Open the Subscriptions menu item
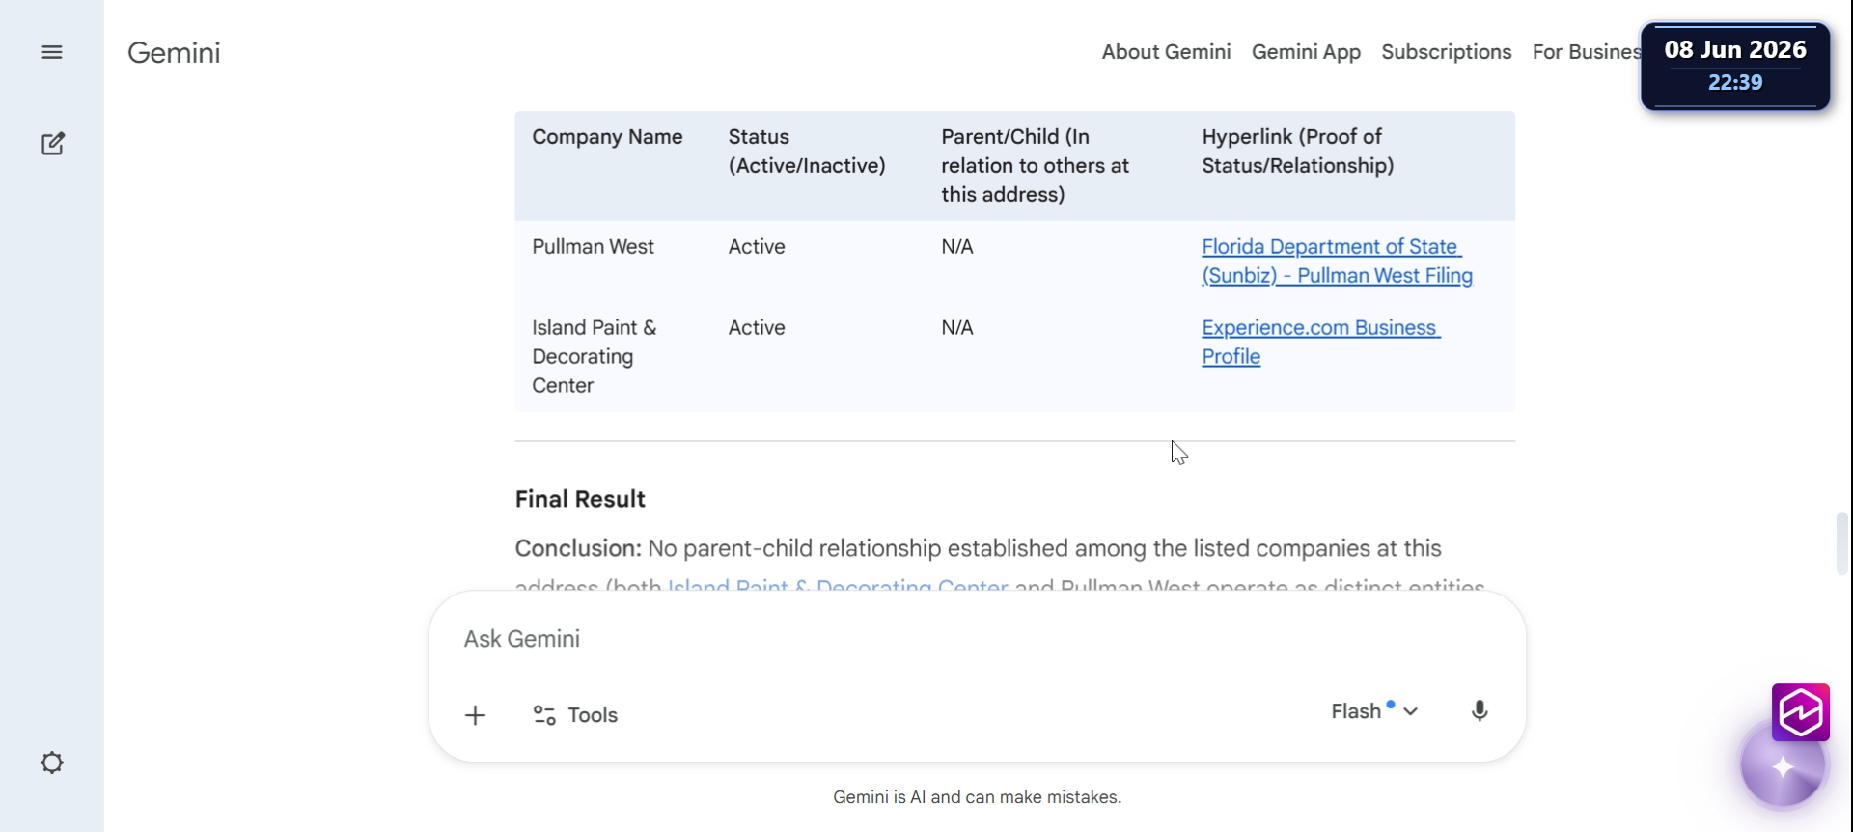The image size is (1853, 832). [1446, 52]
